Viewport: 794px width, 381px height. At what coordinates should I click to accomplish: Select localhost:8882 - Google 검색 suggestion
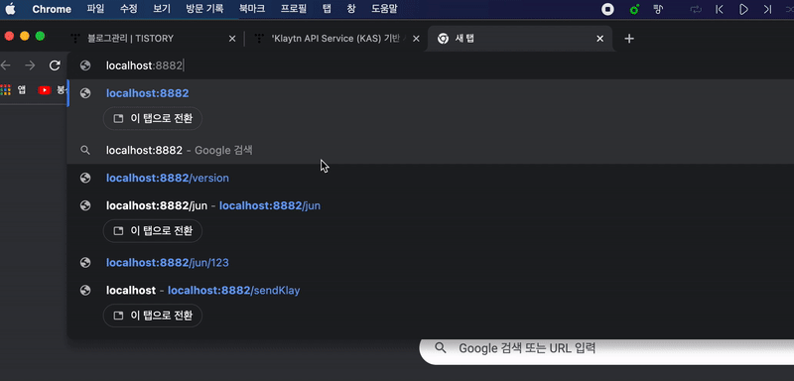click(x=431, y=150)
